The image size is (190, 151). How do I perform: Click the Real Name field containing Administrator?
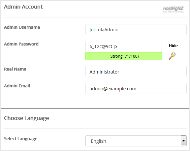pos(136,72)
